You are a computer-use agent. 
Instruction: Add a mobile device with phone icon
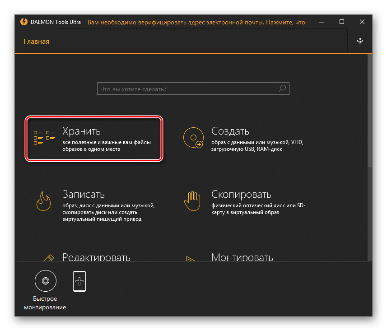[x=79, y=281]
